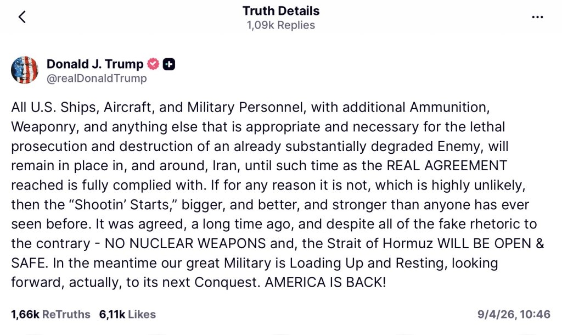Show the 6,11k Likes list

coord(127,315)
